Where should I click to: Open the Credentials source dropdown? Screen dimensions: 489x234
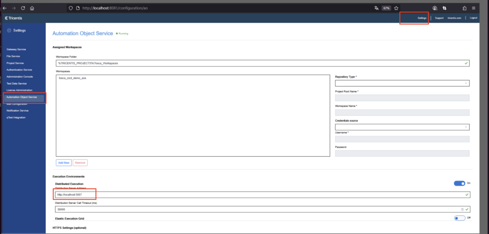[x=402, y=127]
